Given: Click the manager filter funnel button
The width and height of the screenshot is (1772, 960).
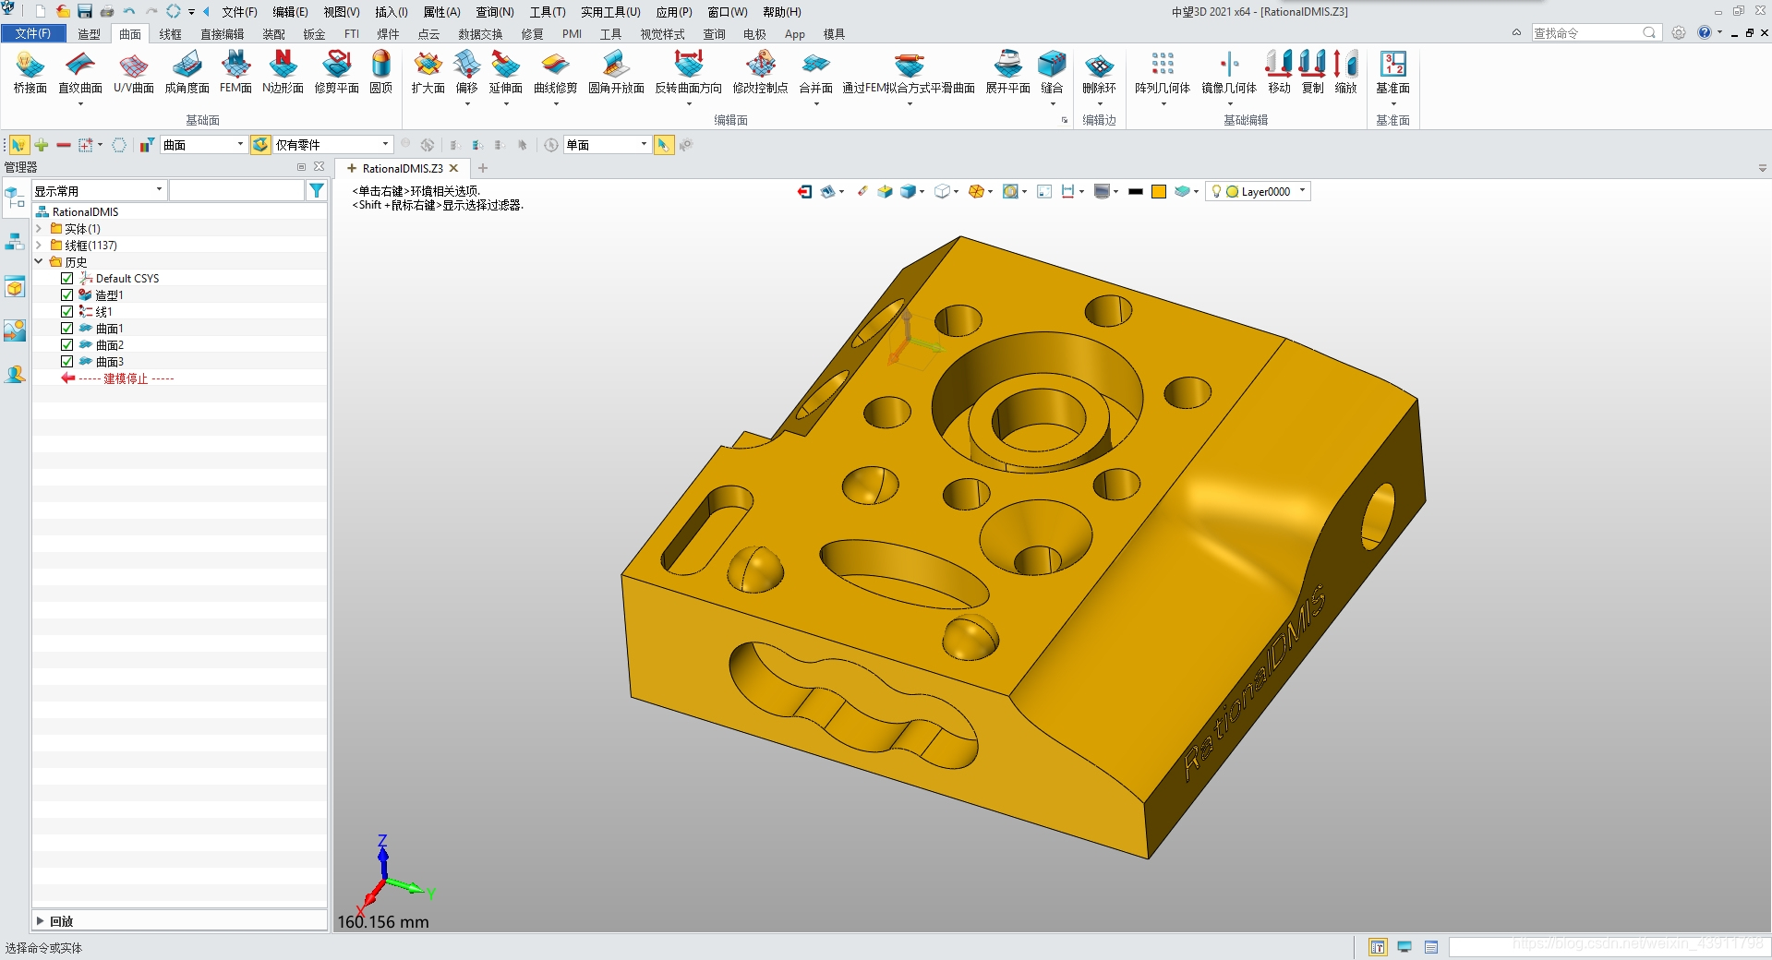Looking at the screenshot, I should coord(317,190).
